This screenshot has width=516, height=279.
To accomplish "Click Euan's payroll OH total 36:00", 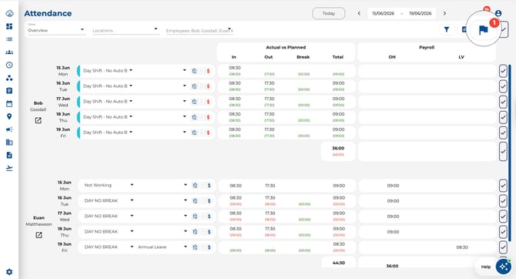I will (392, 266).
